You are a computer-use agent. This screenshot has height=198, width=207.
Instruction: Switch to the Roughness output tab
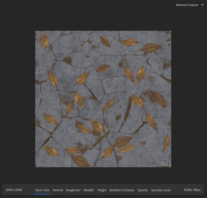click(73, 190)
